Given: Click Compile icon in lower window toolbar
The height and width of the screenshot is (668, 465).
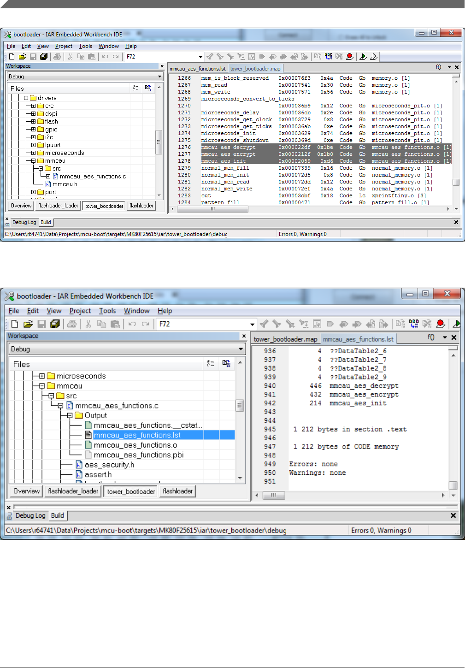Looking at the screenshot, I should 400,324.
